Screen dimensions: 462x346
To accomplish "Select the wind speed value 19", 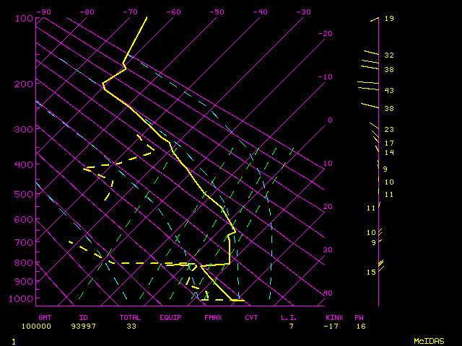I will (389, 19).
